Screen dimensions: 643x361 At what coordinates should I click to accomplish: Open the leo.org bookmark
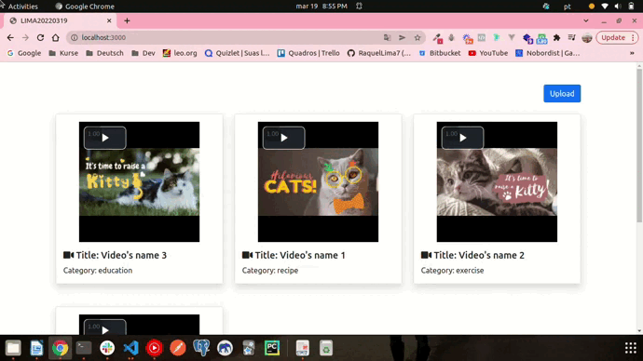pos(180,53)
